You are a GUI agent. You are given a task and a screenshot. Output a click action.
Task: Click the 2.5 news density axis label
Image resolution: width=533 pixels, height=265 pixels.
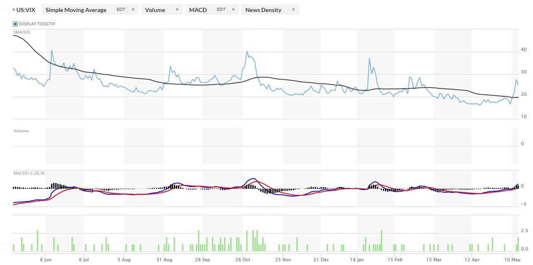click(524, 231)
